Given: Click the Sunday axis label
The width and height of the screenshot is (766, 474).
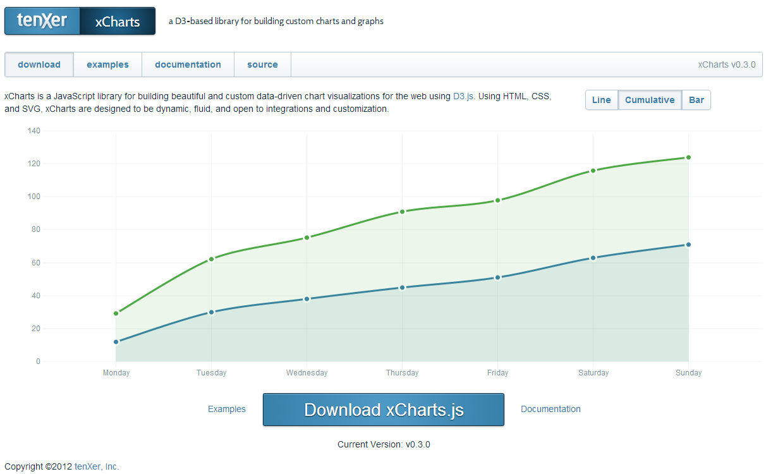Looking at the screenshot, I should (x=688, y=373).
